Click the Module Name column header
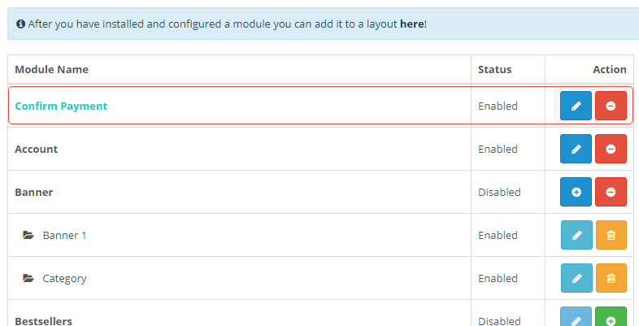 [x=51, y=69]
